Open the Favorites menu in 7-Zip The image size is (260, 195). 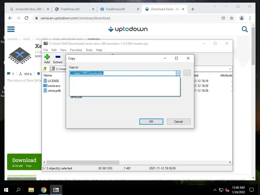(x=76, y=50)
